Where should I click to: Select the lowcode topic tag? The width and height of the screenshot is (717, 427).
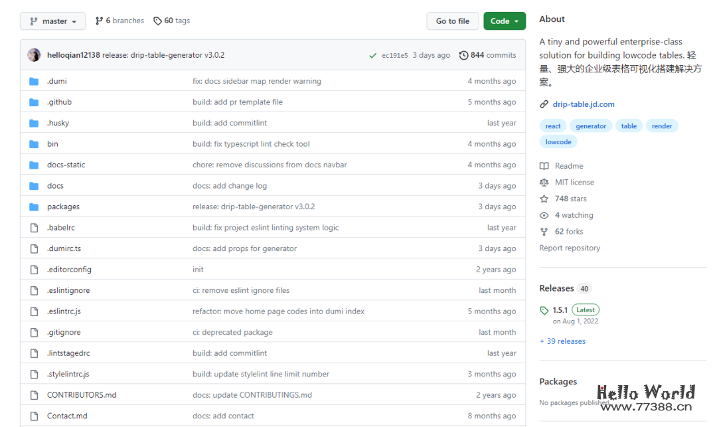point(558,142)
